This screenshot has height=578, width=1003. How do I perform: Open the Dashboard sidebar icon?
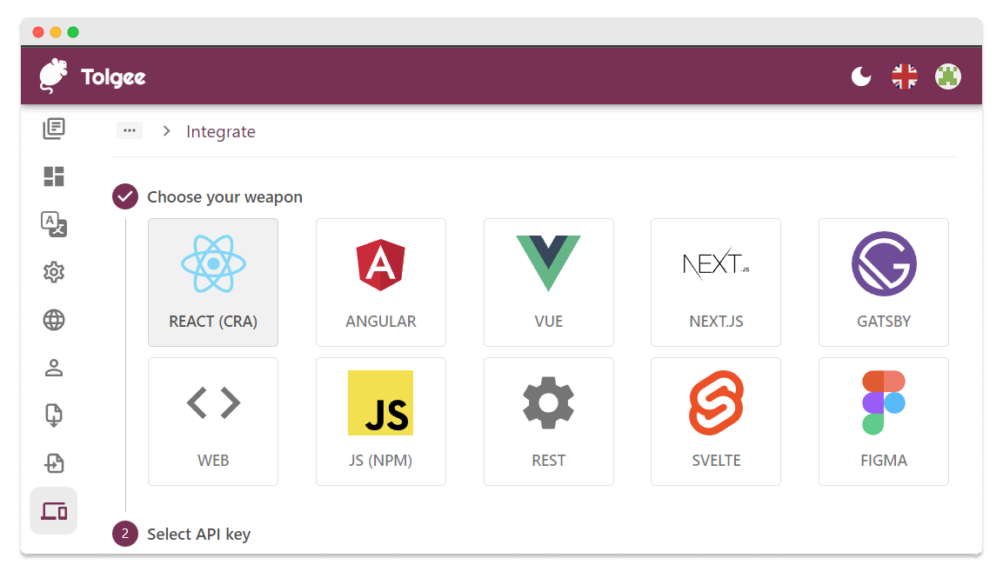54,176
